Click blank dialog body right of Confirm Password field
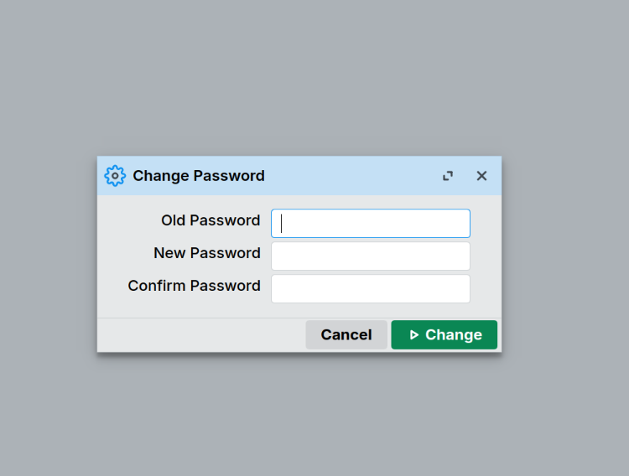This screenshot has height=476, width=629. click(486, 289)
